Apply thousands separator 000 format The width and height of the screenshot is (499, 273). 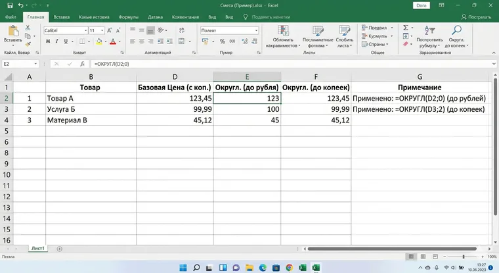pos(232,41)
